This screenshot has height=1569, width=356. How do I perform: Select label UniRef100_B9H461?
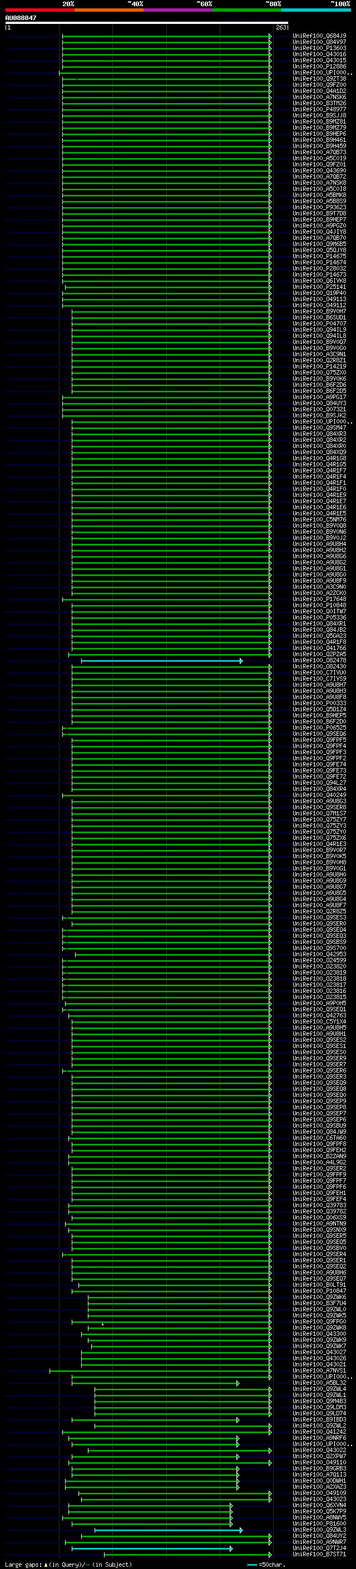[x=319, y=140]
